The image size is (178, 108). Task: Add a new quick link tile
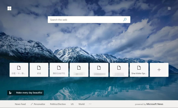(159, 70)
